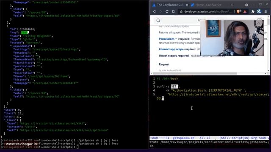Open the blue Confluence extension icon
This screenshot has height=152, width=271.
pos(259,11)
